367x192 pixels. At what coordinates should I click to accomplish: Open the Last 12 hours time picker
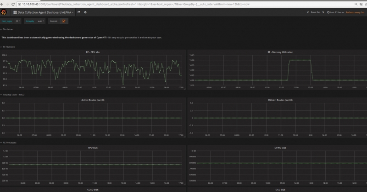336,12
